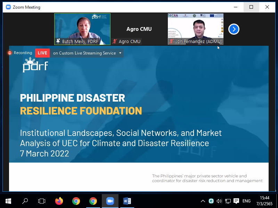Click muted microphone icon for Jon Fernandez
The height and width of the screenshot is (208, 278).
click(x=171, y=41)
